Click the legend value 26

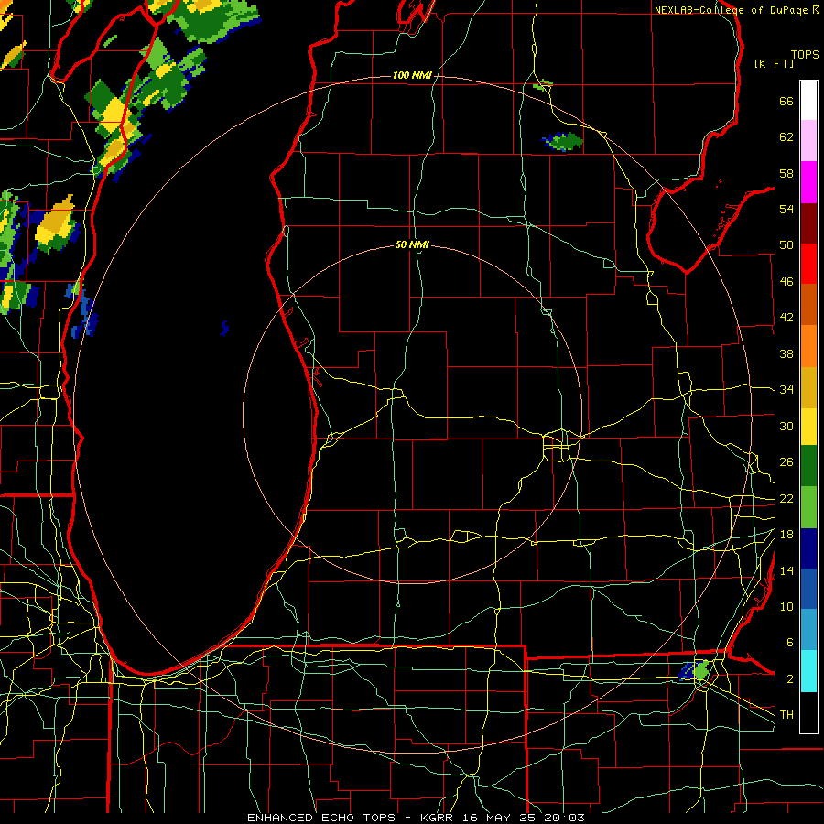coord(786,462)
